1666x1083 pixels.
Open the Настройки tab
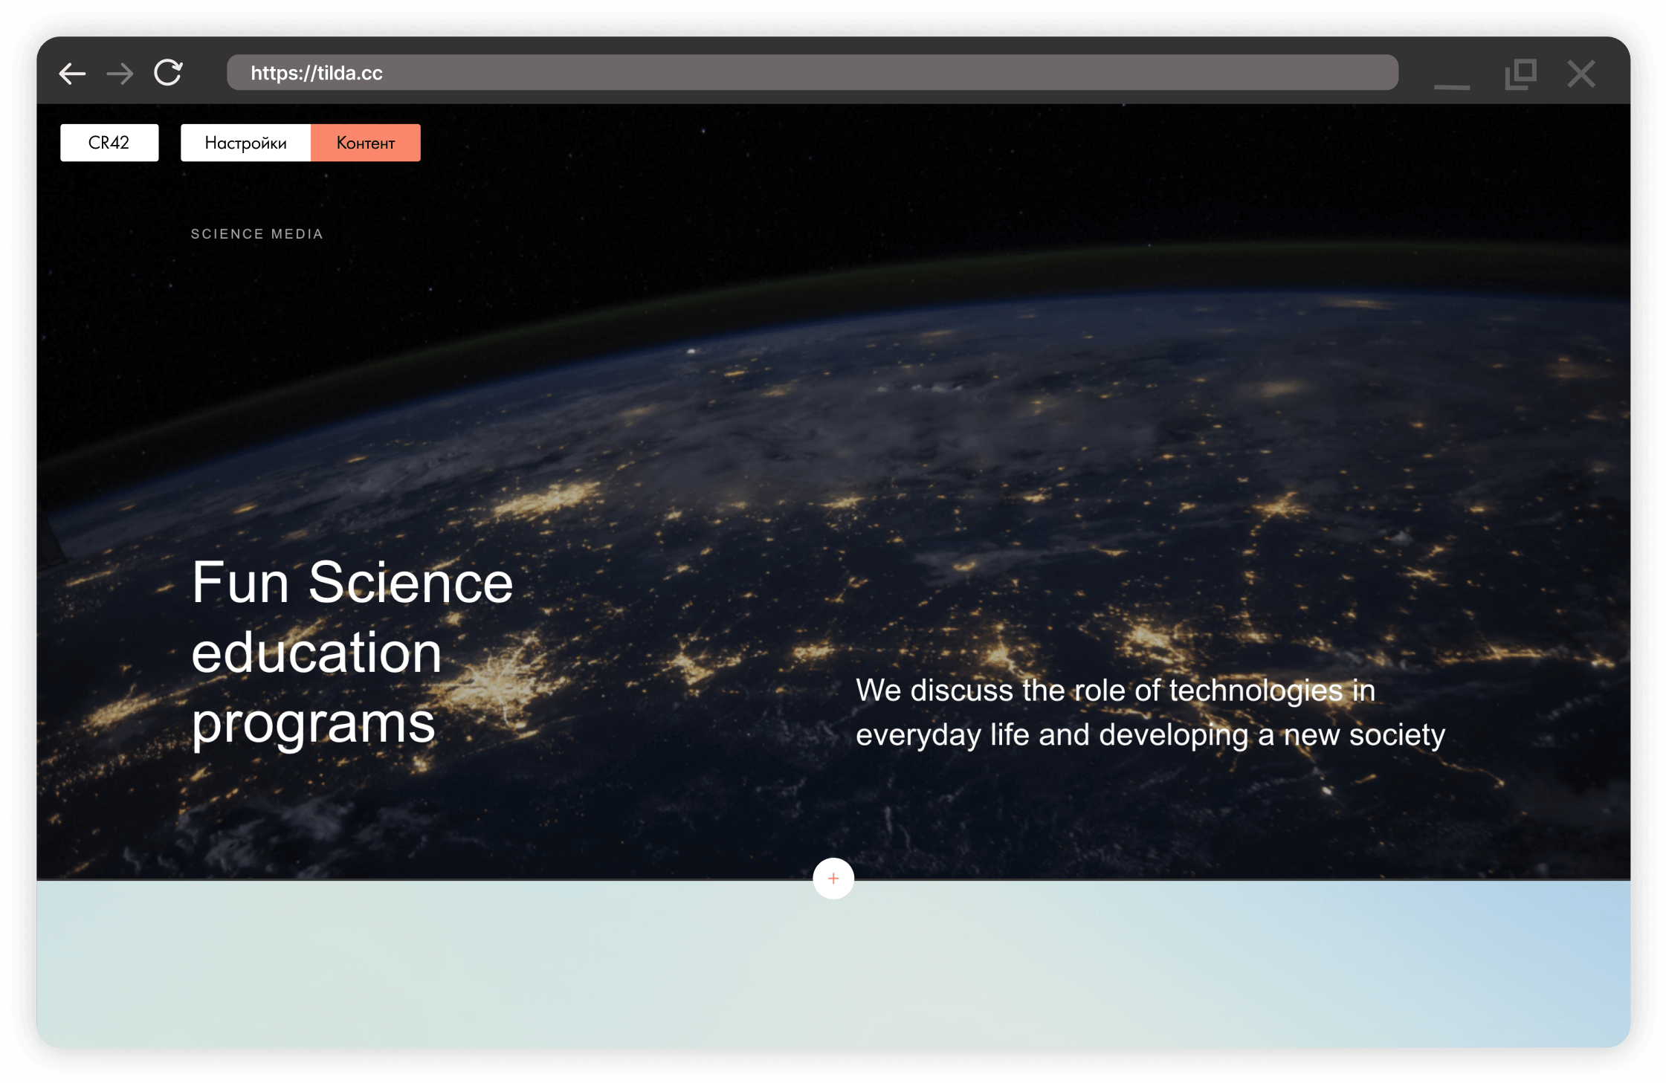click(245, 143)
